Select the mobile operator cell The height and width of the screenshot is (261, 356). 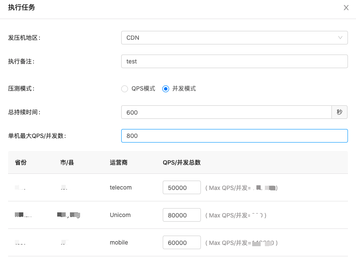[119, 242]
